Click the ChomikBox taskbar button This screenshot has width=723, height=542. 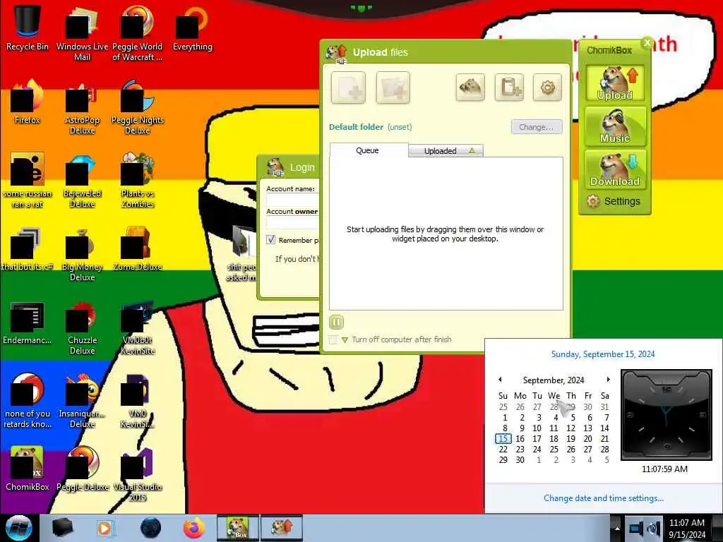pyautogui.click(x=238, y=528)
